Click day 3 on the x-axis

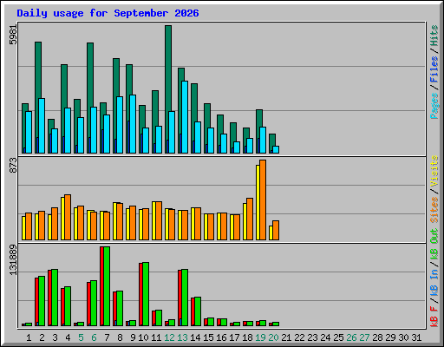click(55, 337)
